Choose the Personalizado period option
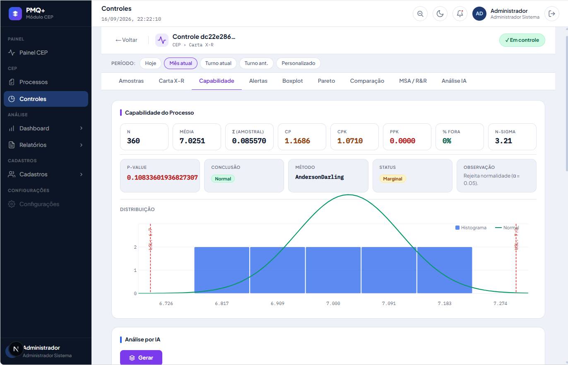Viewport: 568px width, 365px height. pos(298,63)
